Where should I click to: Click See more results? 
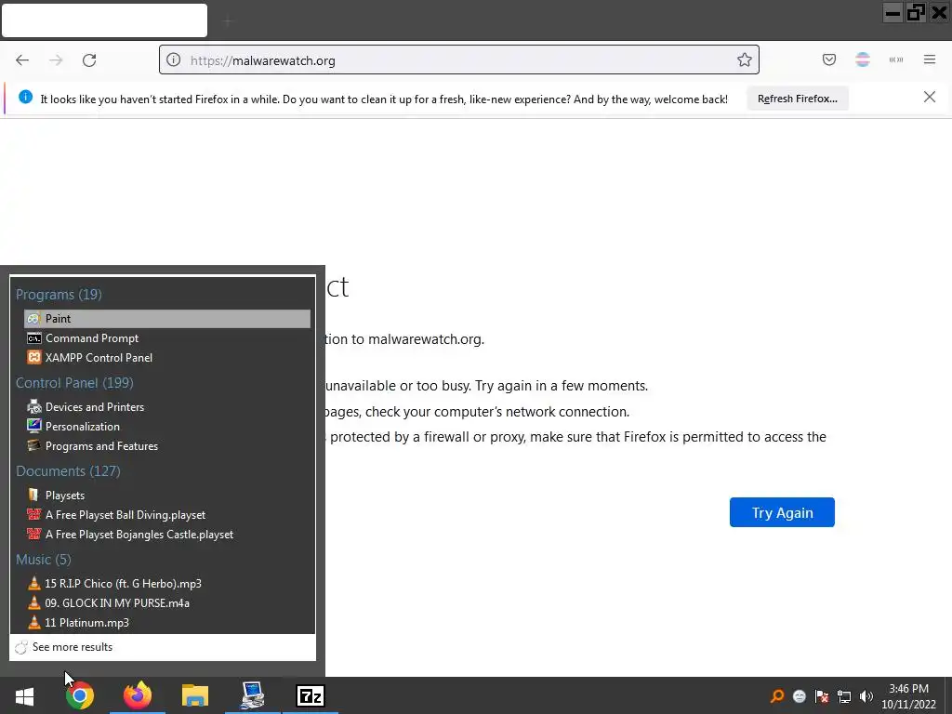click(x=73, y=647)
